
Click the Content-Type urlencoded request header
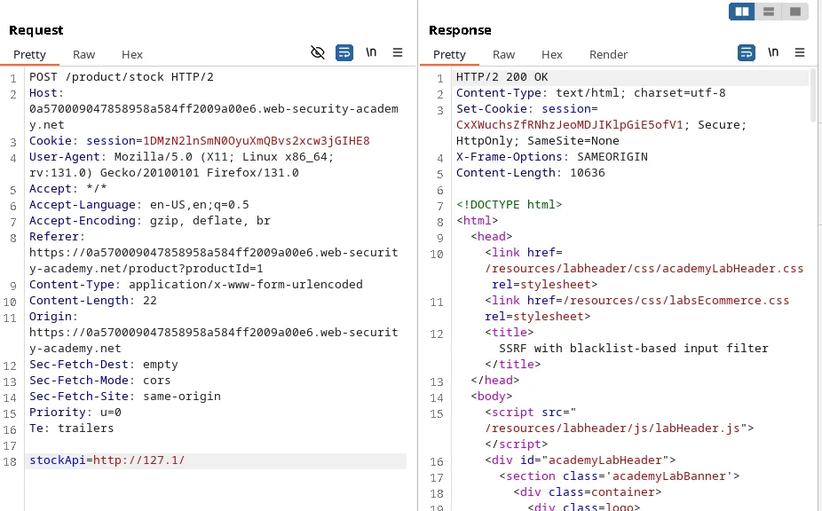click(195, 285)
